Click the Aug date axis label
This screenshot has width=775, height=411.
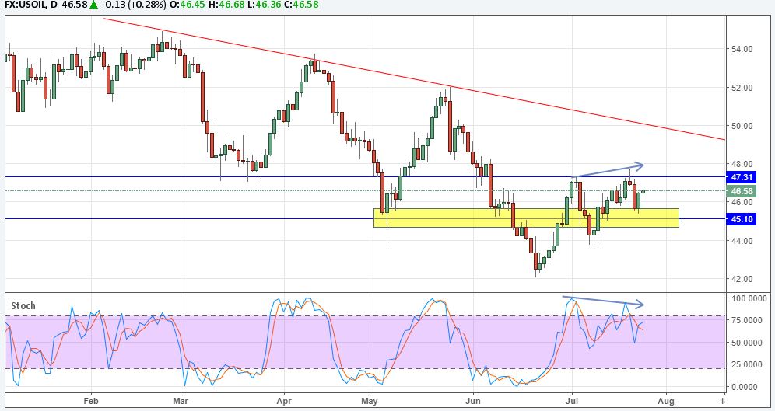click(x=666, y=401)
